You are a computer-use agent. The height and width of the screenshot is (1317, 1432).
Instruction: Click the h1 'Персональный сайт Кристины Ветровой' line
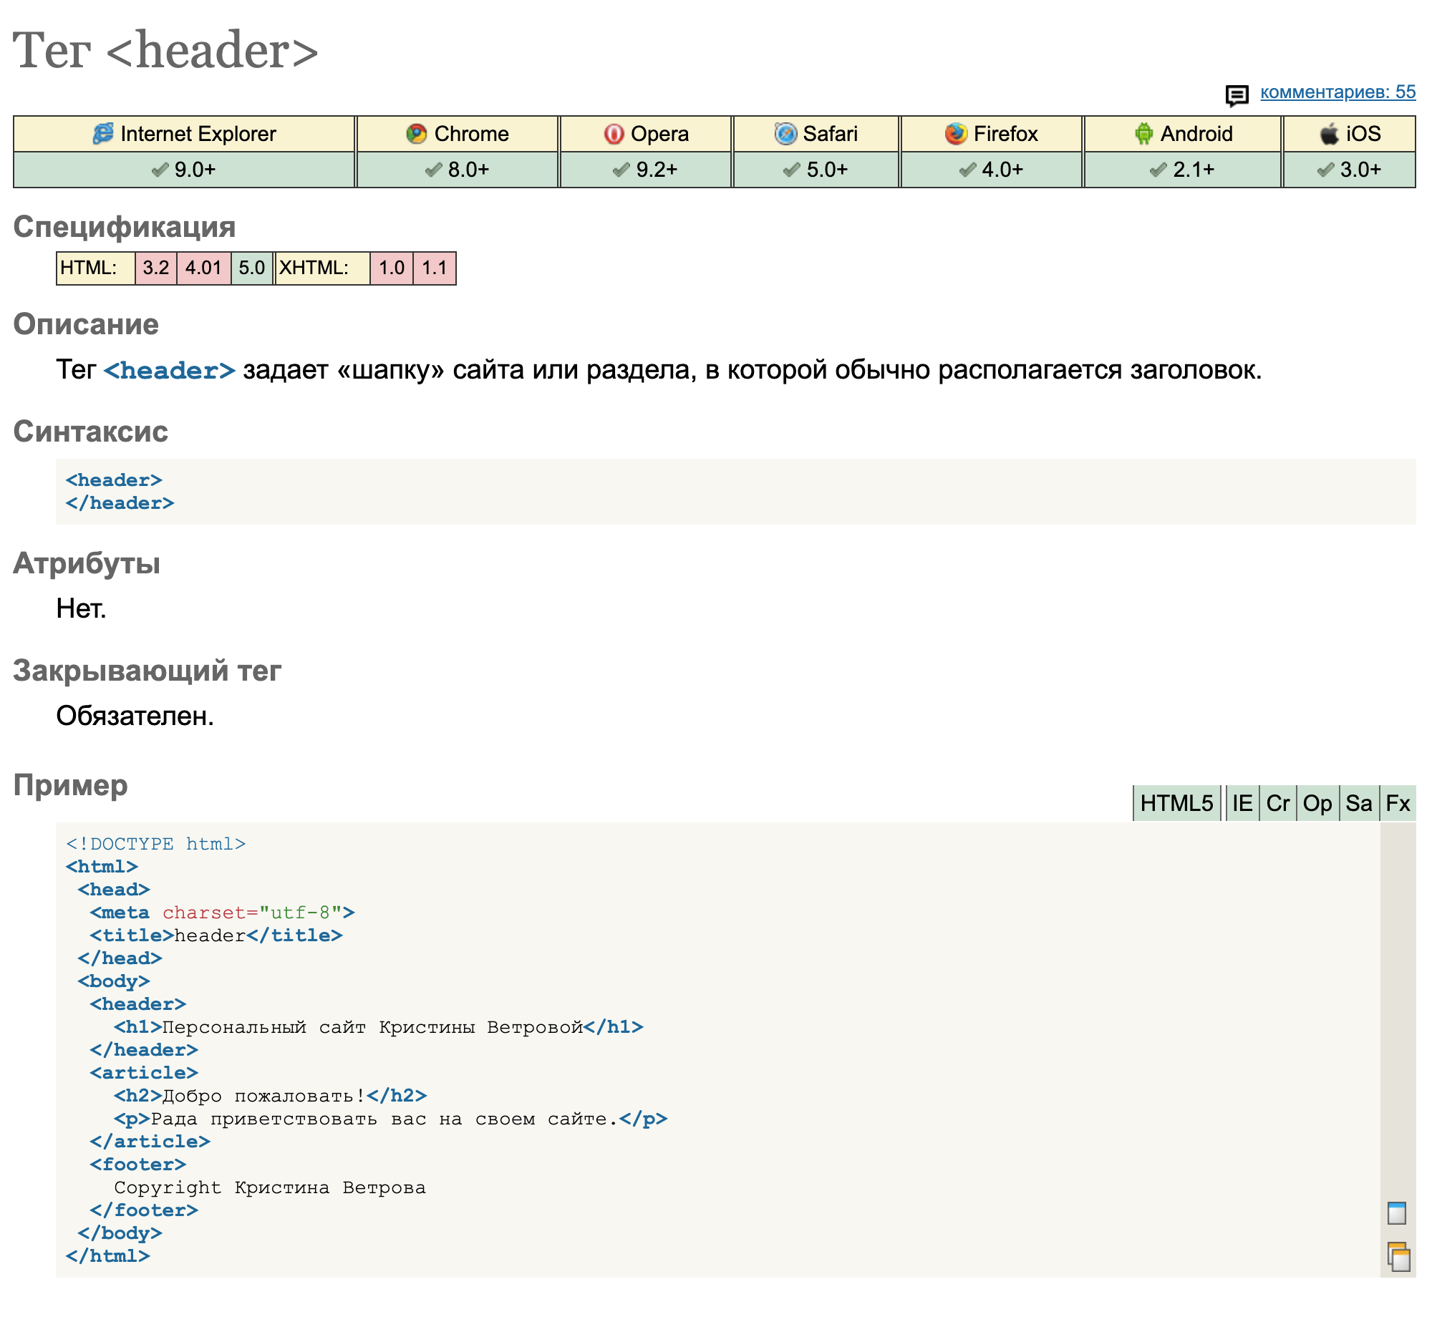pos(378,1027)
